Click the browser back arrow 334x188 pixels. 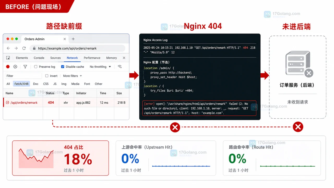[x=8, y=48]
